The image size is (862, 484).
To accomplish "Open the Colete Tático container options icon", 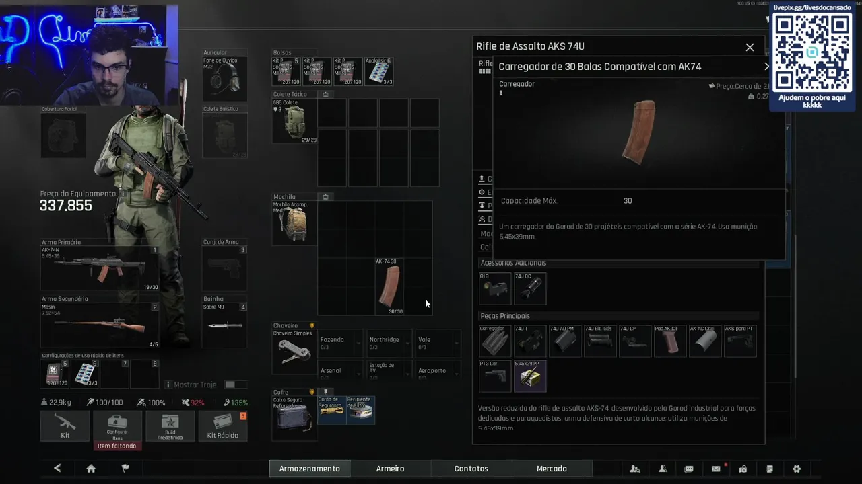I will [x=325, y=94].
